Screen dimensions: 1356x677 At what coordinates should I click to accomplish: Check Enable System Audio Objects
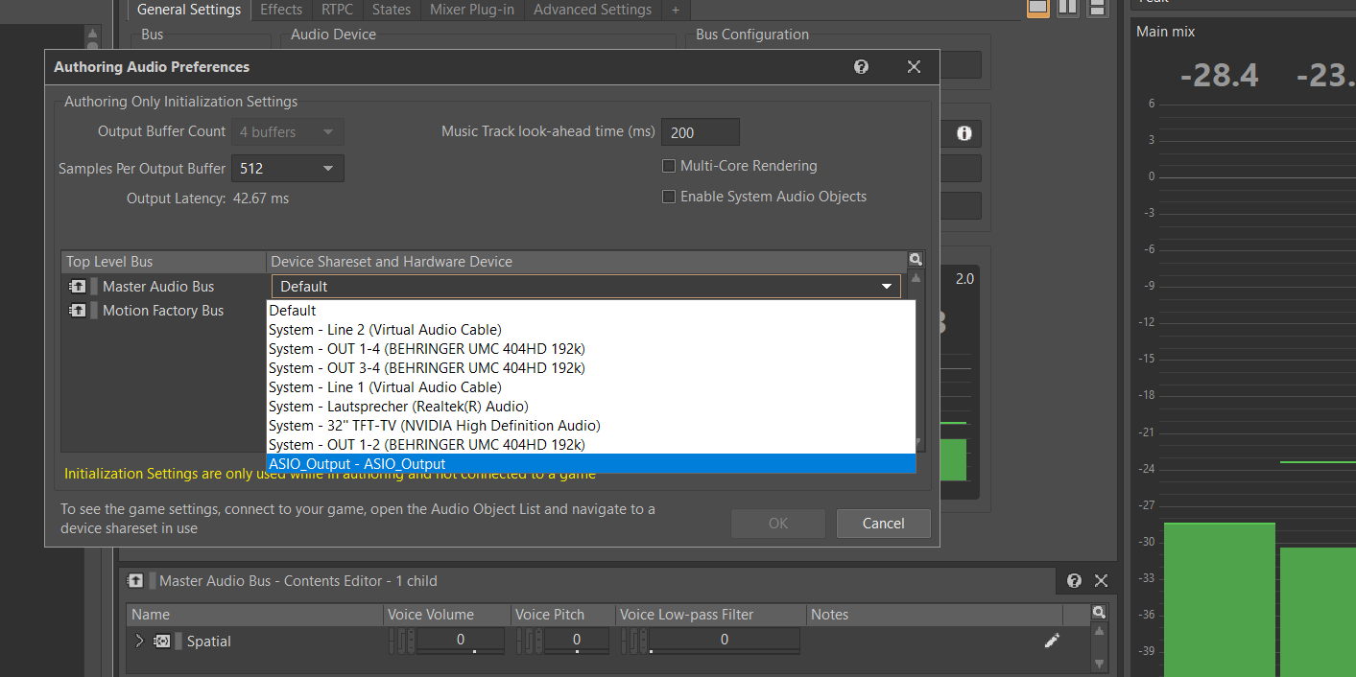pos(669,197)
